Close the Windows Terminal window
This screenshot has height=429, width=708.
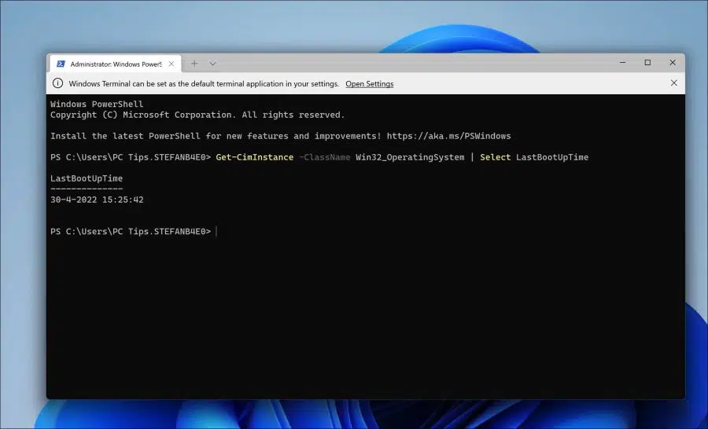pos(673,62)
